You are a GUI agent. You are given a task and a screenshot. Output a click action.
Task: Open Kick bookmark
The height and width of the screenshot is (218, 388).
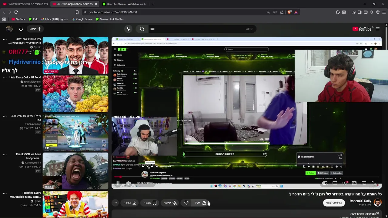click(33, 19)
